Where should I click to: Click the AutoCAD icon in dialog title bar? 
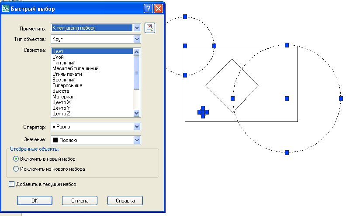(x=5, y=9)
